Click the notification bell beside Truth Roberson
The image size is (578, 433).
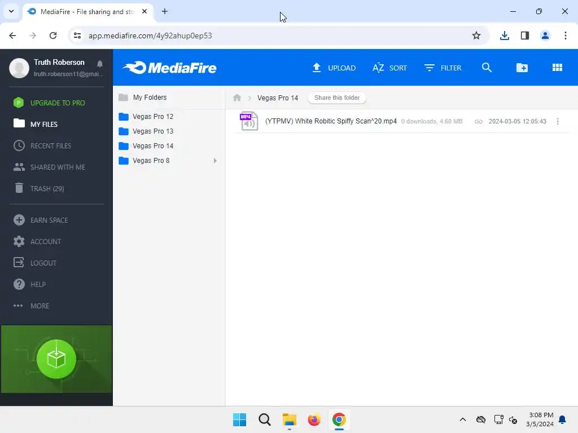pyautogui.click(x=100, y=64)
